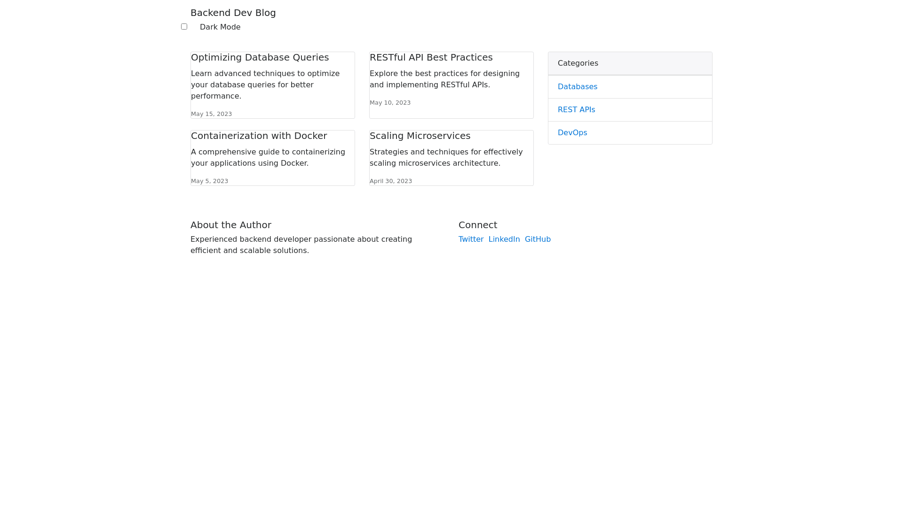Click the Dark Mode label text
Viewport: 903px width, 507px height.
220,27
